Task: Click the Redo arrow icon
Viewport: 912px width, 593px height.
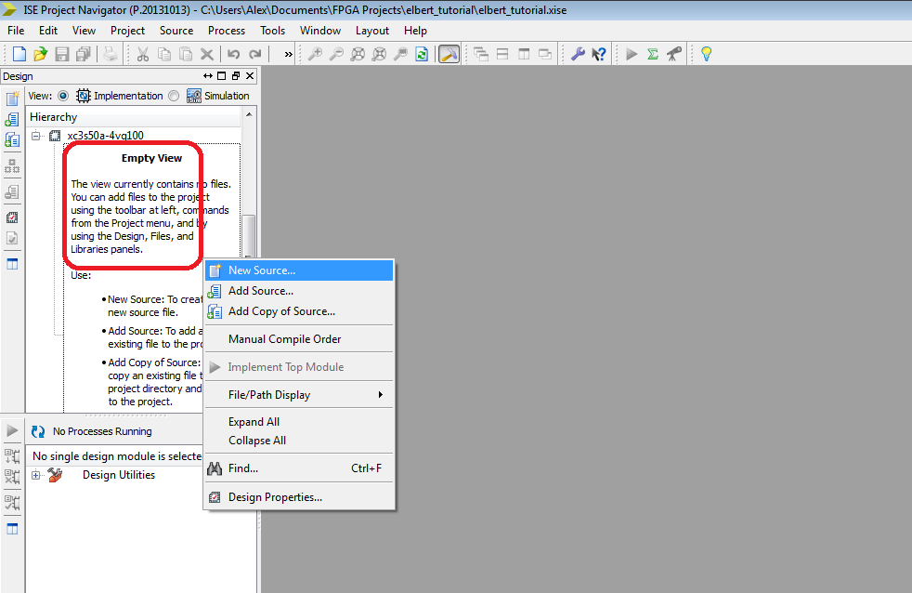Action: 254,54
